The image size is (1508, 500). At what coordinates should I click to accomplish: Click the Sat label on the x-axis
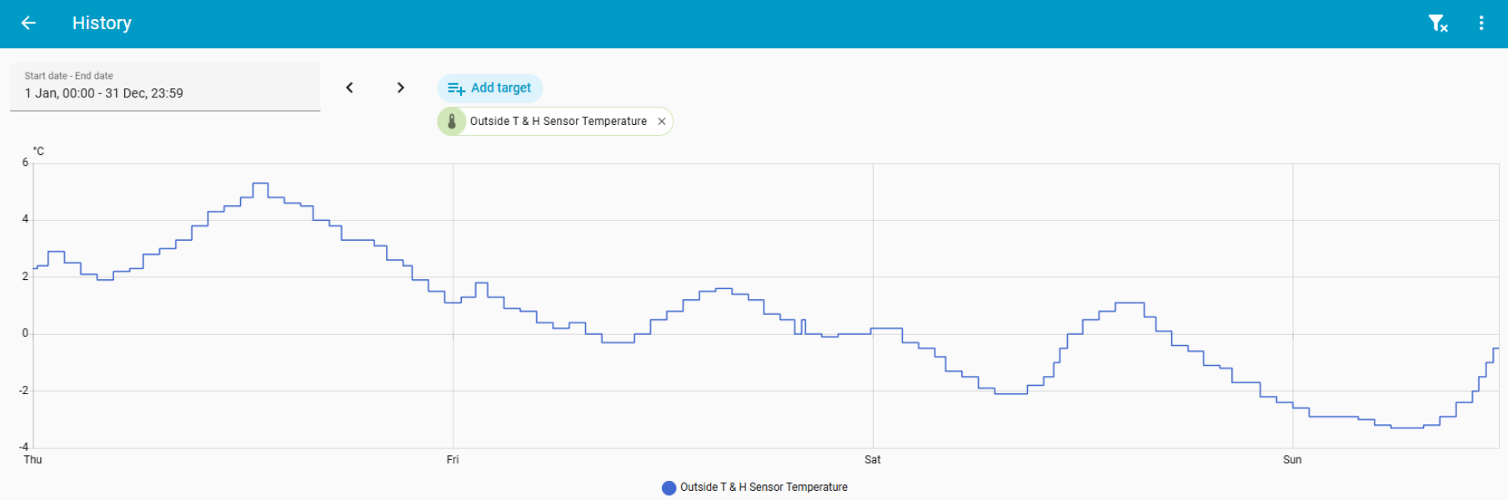[873, 460]
